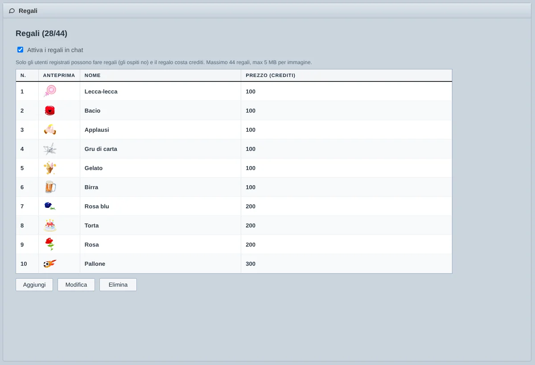Click the Applausi name cell
The height and width of the screenshot is (365, 535).
click(160, 130)
